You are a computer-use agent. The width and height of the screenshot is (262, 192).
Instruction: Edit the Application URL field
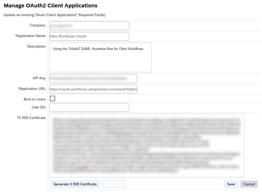93,89
